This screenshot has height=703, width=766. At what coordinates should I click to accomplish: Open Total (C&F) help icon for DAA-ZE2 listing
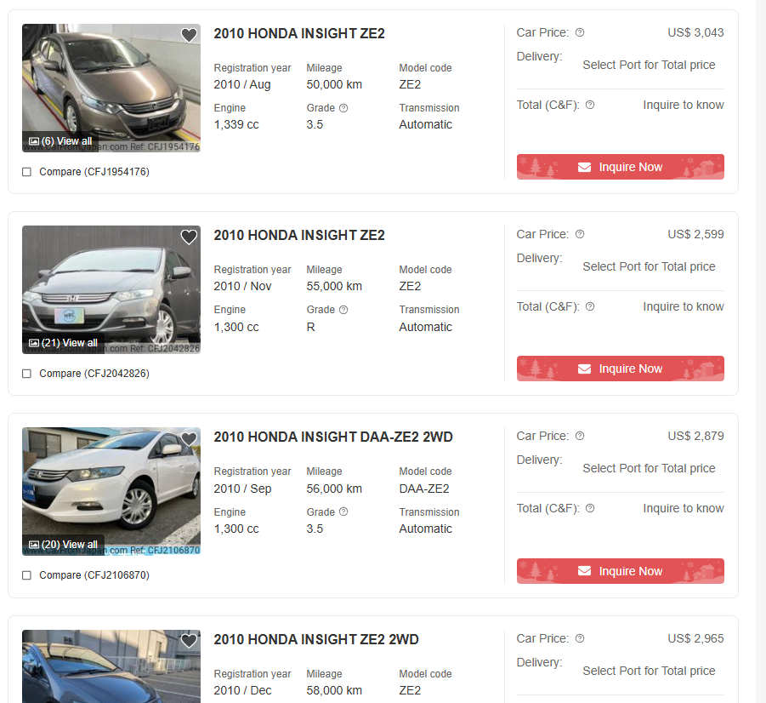pos(590,508)
